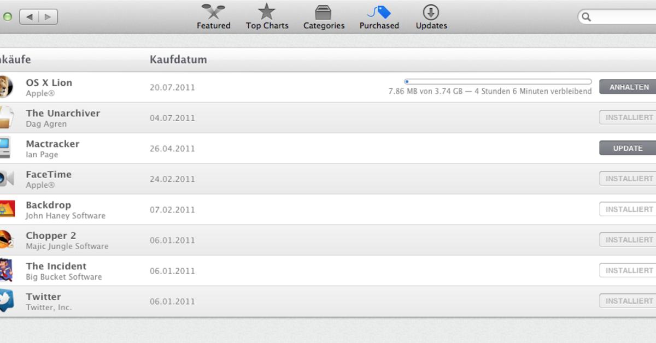Viewport: 656px width, 343px height.
Task: Click the Twitter bird app icon
Action: (6, 301)
